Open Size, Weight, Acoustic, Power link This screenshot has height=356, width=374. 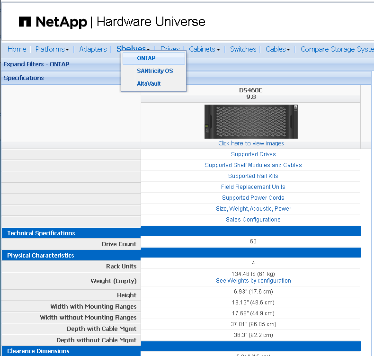point(253,209)
